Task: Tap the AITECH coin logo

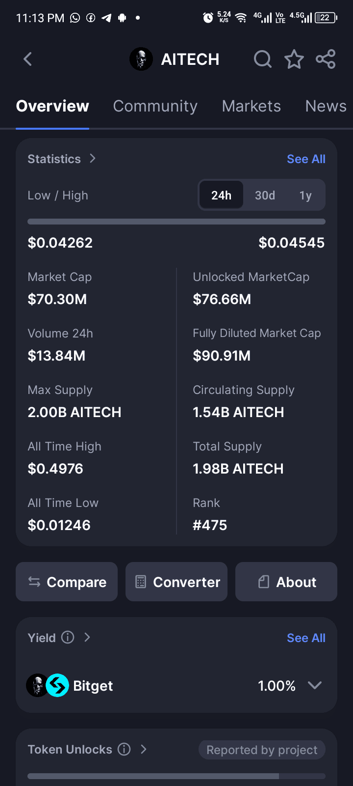Action: pos(141,59)
